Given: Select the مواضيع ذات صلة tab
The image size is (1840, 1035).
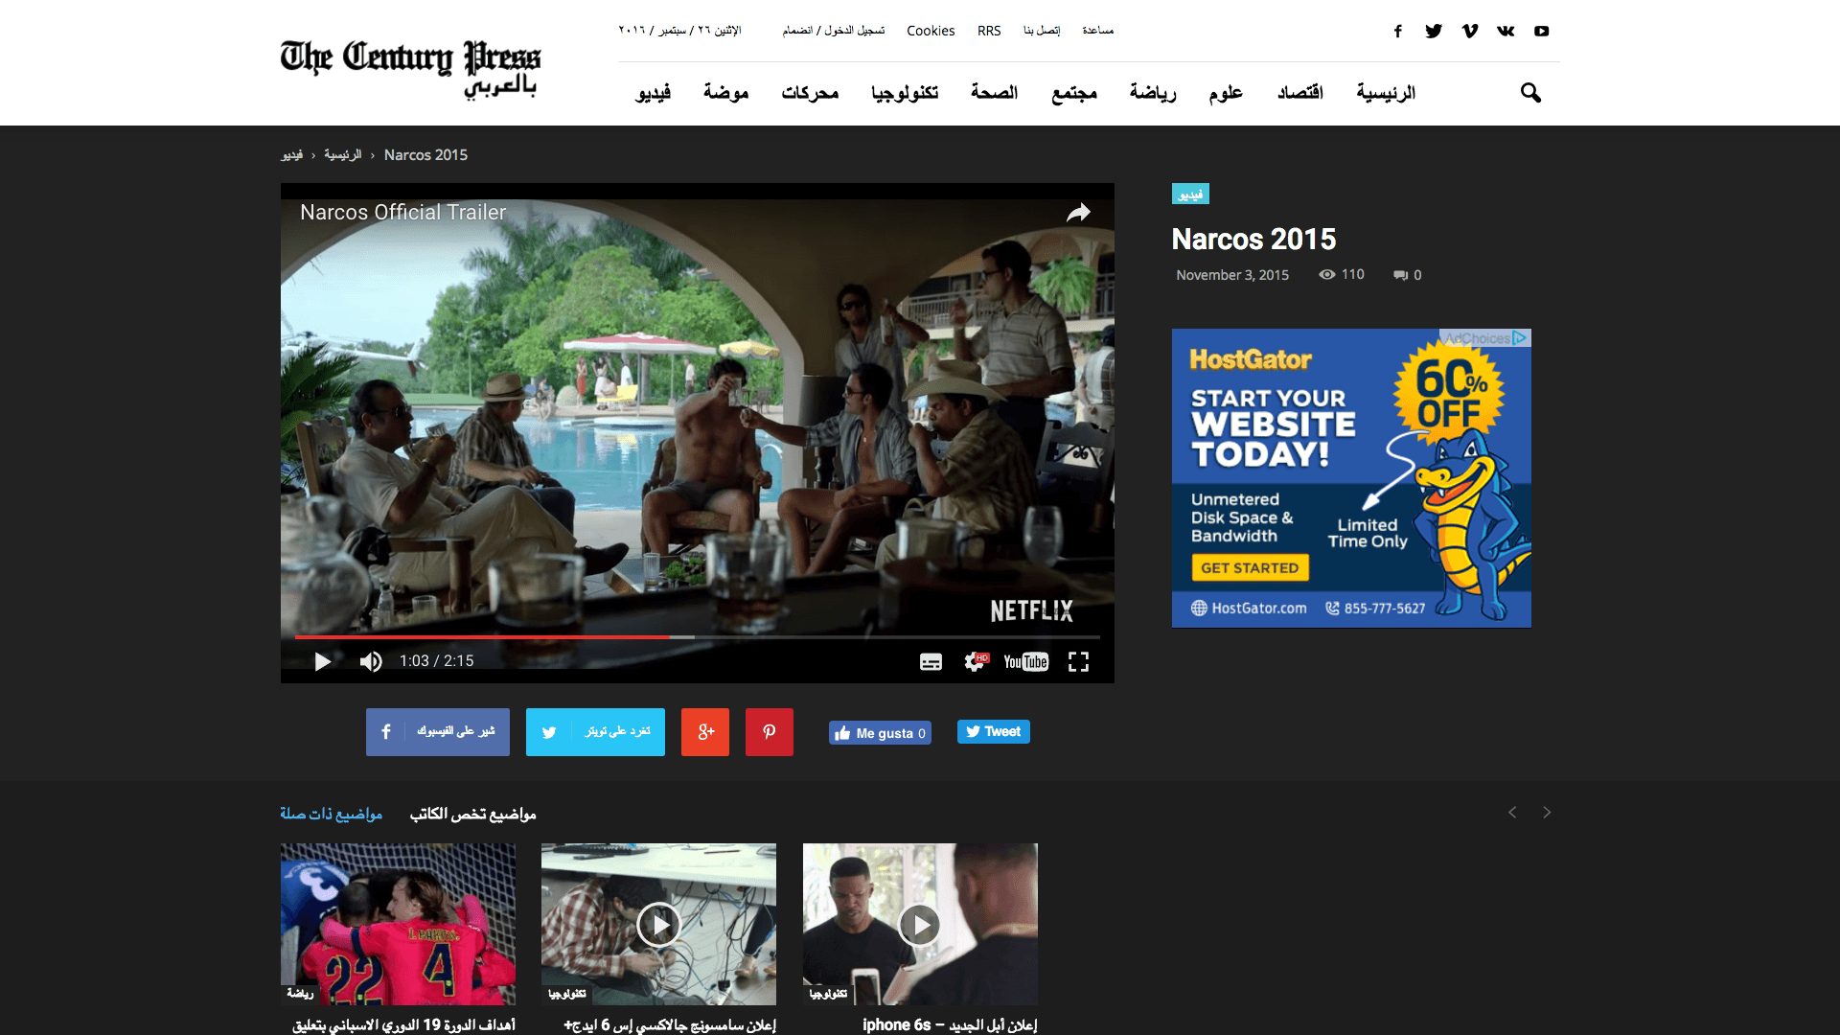Looking at the screenshot, I should tap(331, 814).
